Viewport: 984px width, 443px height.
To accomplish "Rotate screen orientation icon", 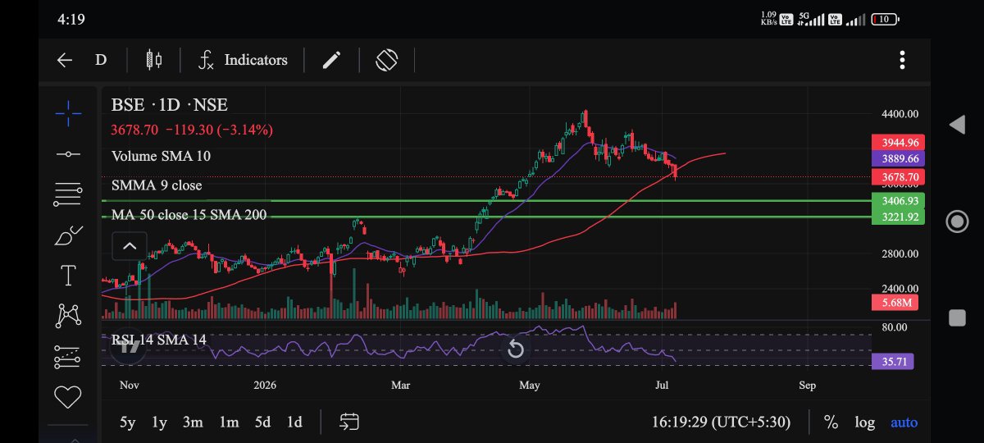I will point(387,60).
